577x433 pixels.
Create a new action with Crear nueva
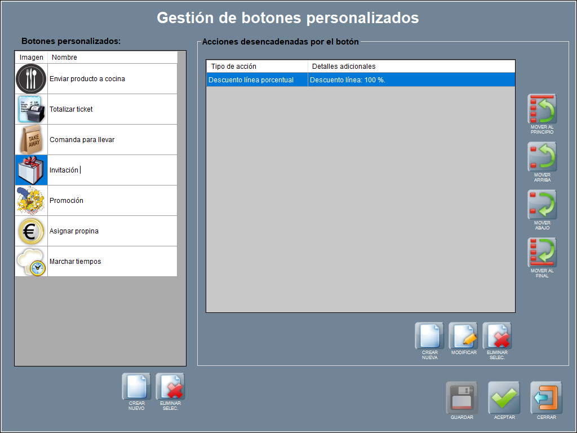(429, 336)
